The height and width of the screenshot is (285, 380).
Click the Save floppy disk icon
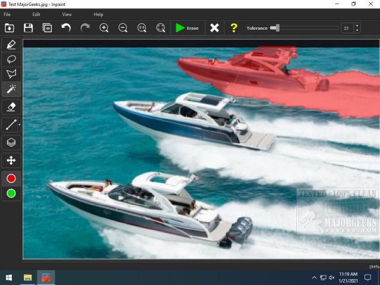(28, 28)
